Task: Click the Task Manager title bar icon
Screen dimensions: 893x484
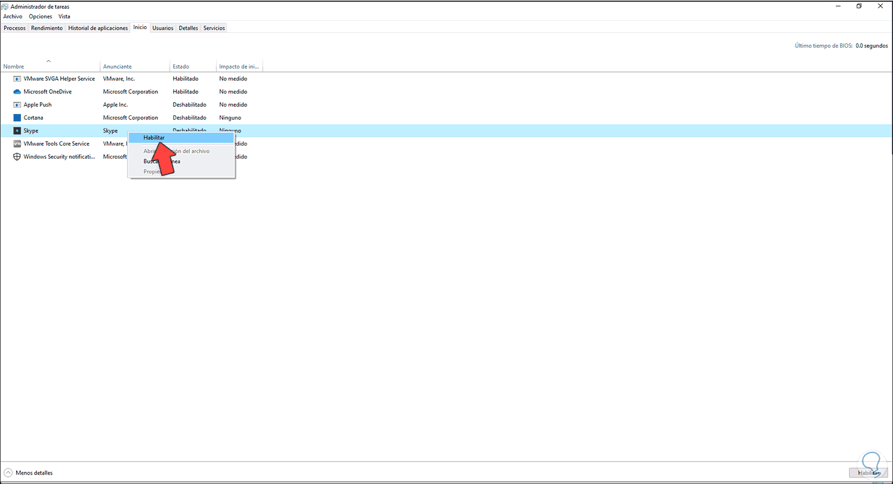Action: tap(5, 7)
